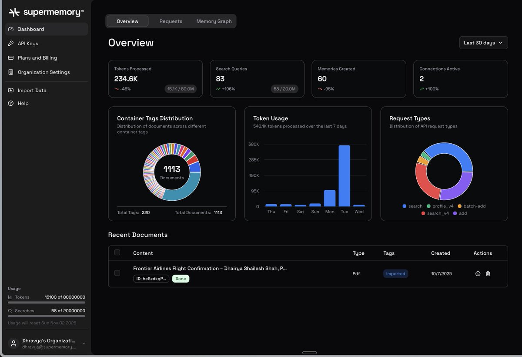Click the Tokens Processed downward trend icon
The width and height of the screenshot is (522, 357).
(x=117, y=89)
